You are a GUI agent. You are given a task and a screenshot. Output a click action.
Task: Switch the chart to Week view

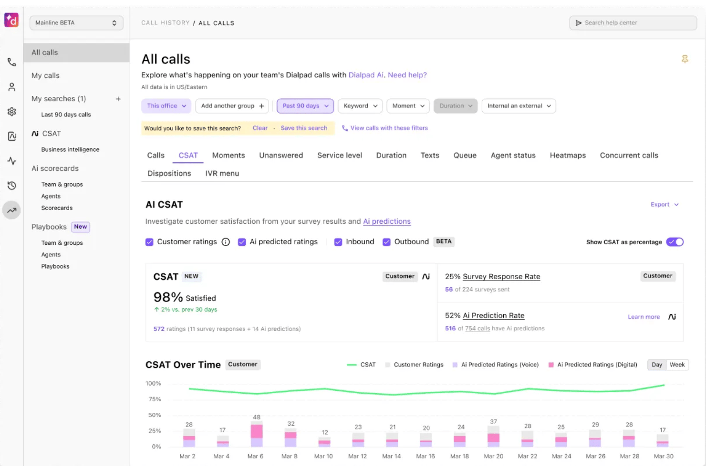pos(677,365)
